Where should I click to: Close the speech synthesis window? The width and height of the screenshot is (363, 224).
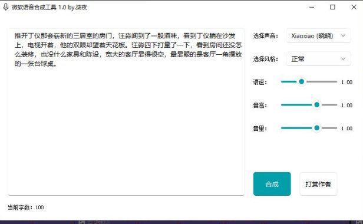pyautogui.click(x=354, y=7)
